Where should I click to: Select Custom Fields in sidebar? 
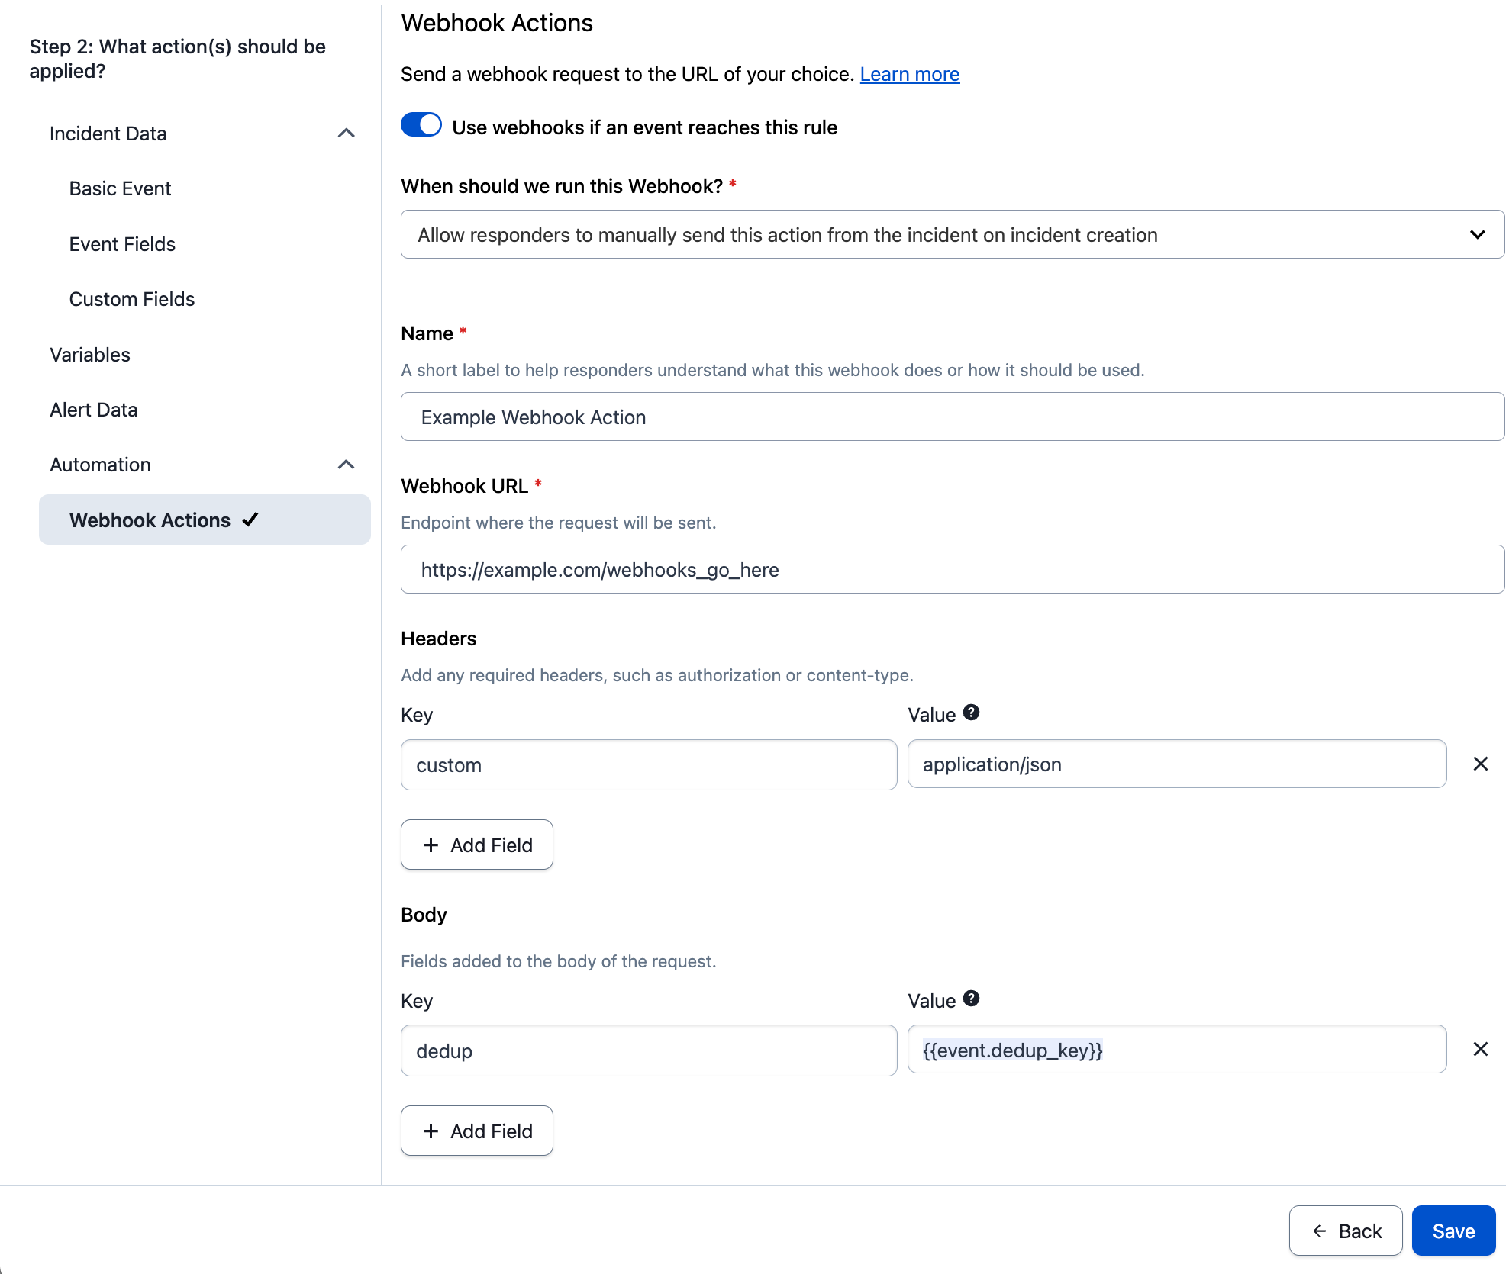131,299
